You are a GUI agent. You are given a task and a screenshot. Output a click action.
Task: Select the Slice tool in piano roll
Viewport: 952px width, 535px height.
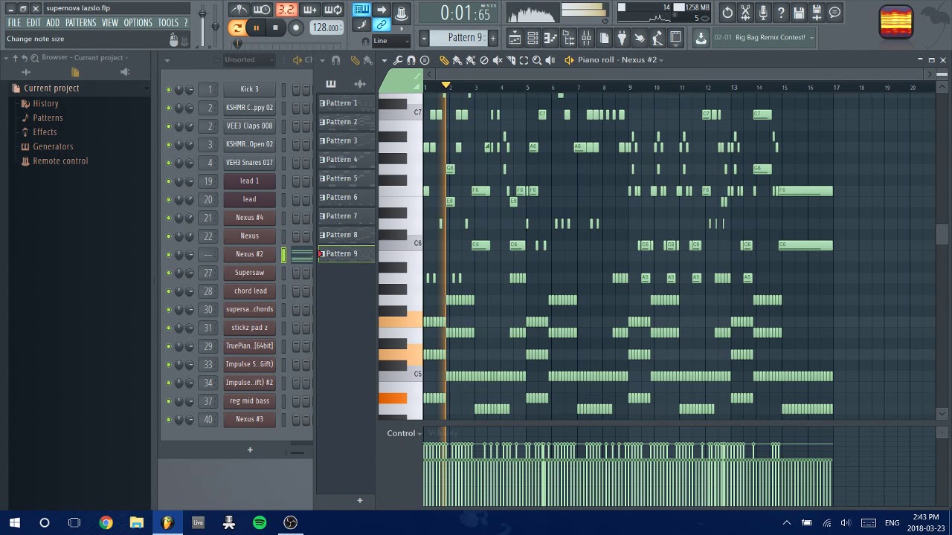pos(511,60)
